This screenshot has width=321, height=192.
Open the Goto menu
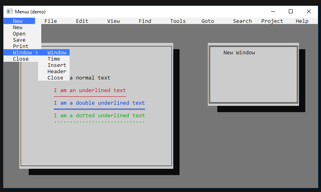click(207, 21)
